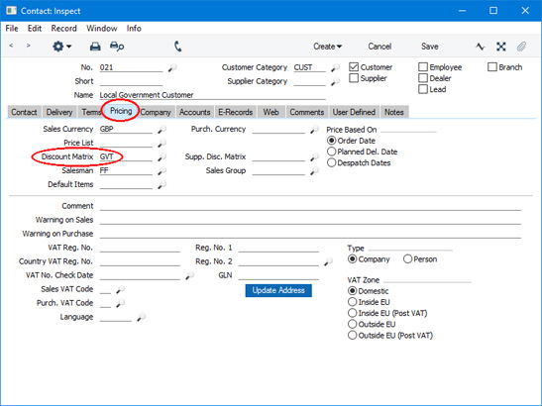Open the gear operations dropdown
The image size is (542, 406).
(61, 47)
